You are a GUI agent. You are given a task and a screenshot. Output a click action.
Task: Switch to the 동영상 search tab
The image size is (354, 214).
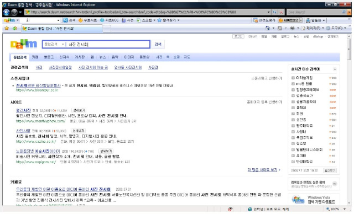coord(144,57)
